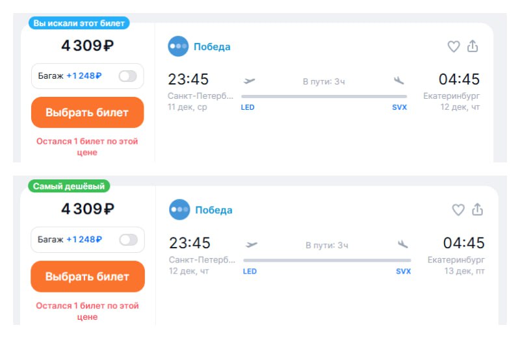Click SVX airport code on second ticket
Screen dimensions: 520x338
tap(404, 271)
